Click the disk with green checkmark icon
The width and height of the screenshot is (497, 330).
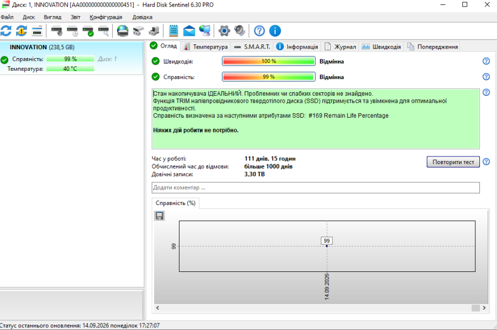click(88, 31)
